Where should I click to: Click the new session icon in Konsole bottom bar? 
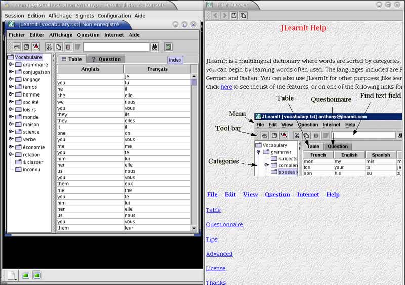tap(12, 276)
